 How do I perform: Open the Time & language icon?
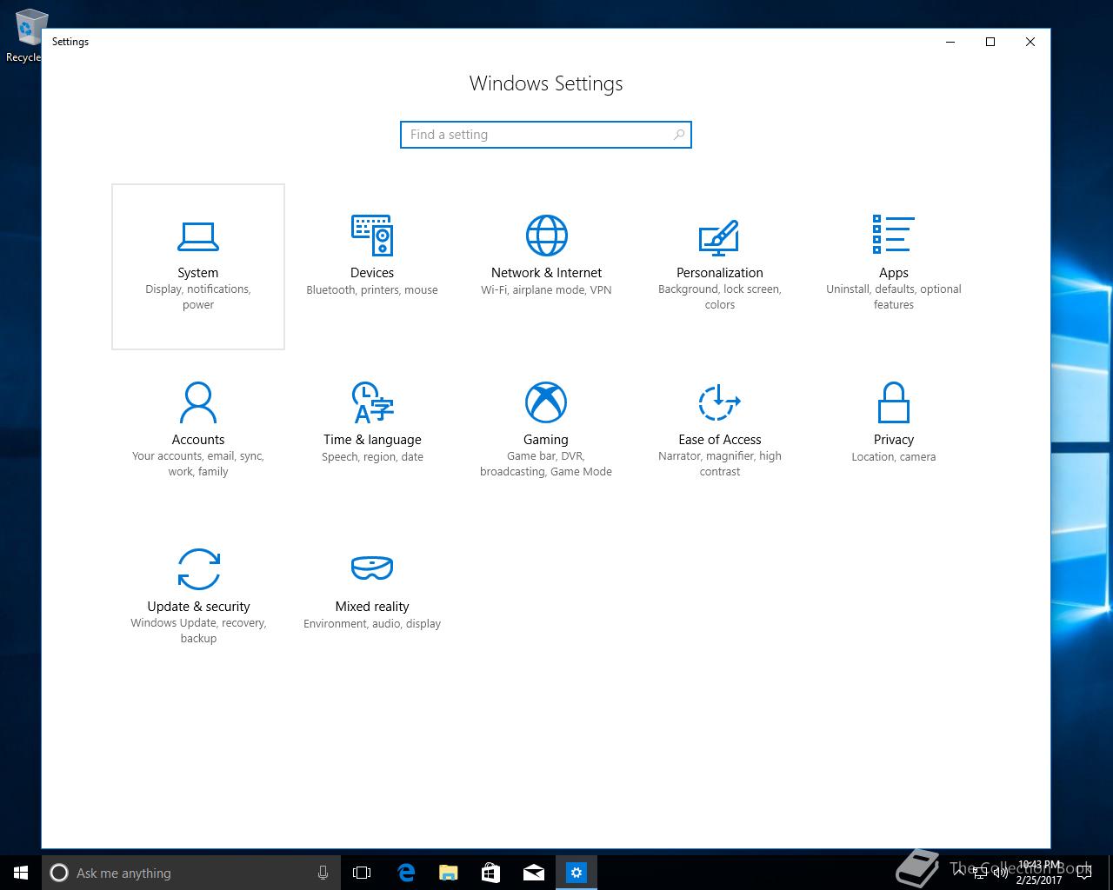(x=372, y=402)
